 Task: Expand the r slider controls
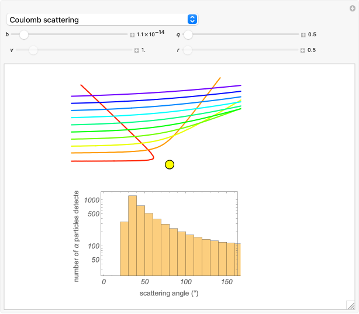303,50
